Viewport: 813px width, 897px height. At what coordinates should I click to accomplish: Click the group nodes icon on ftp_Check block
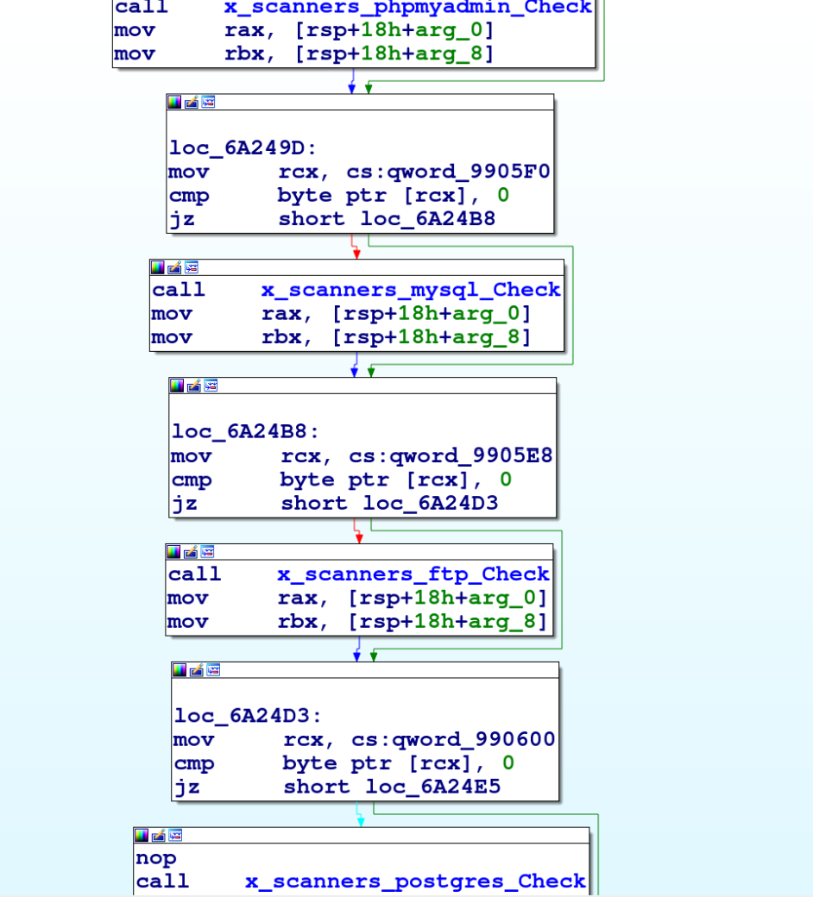206,552
